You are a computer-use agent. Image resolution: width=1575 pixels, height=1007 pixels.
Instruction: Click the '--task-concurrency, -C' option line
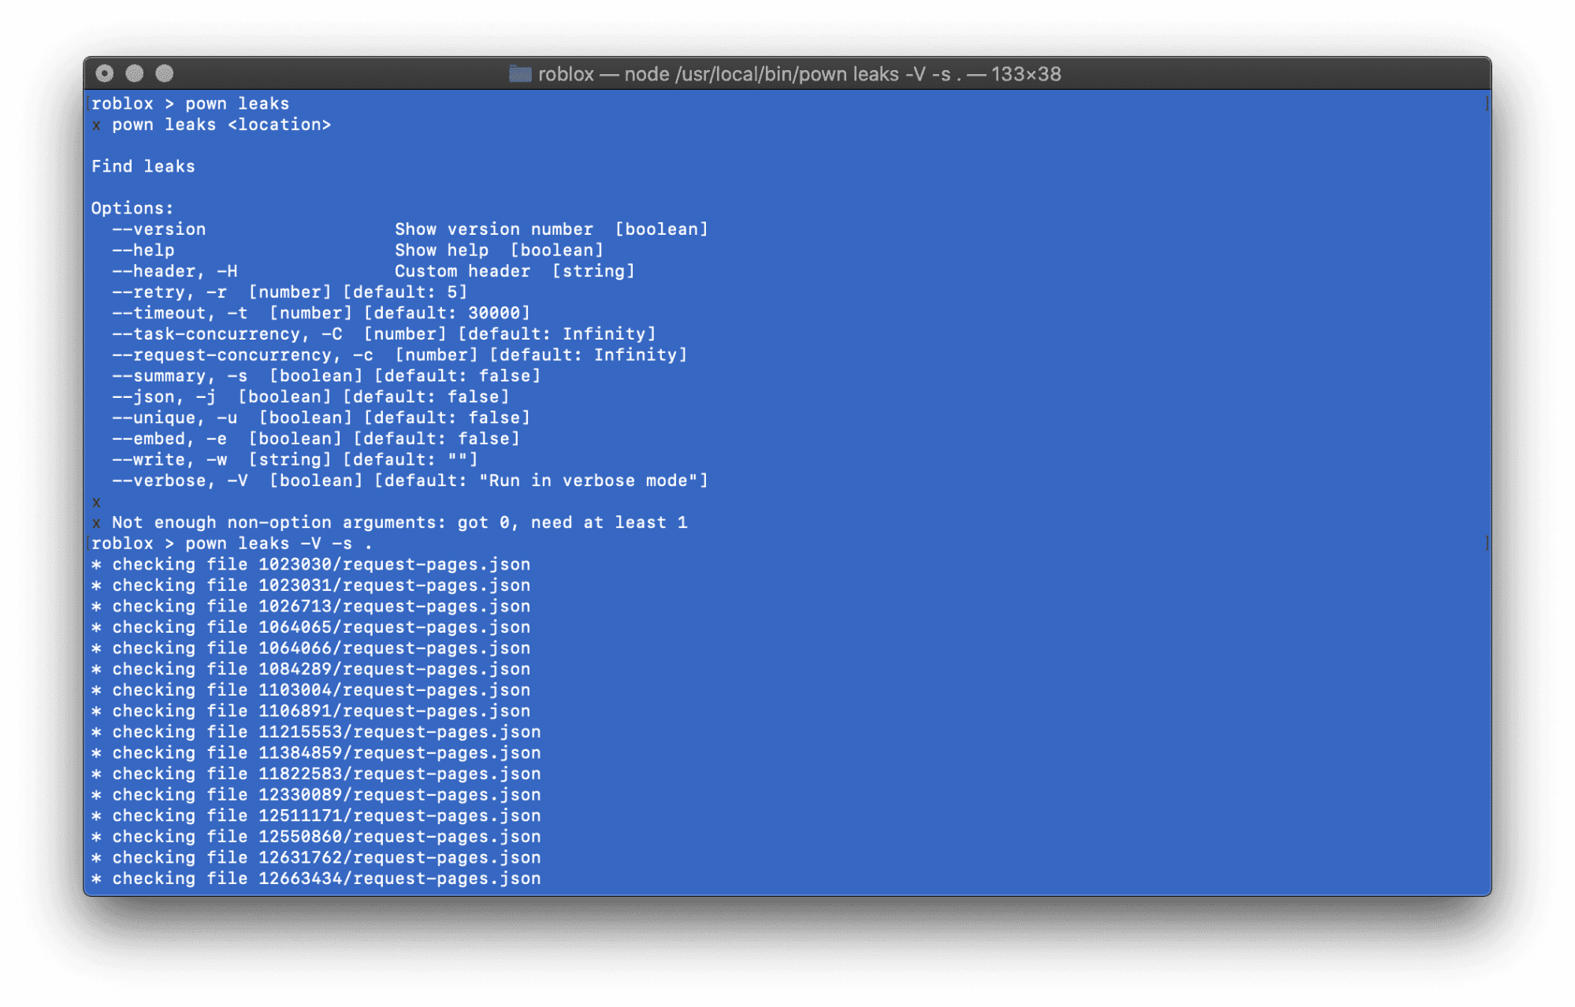tap(384, 334)
